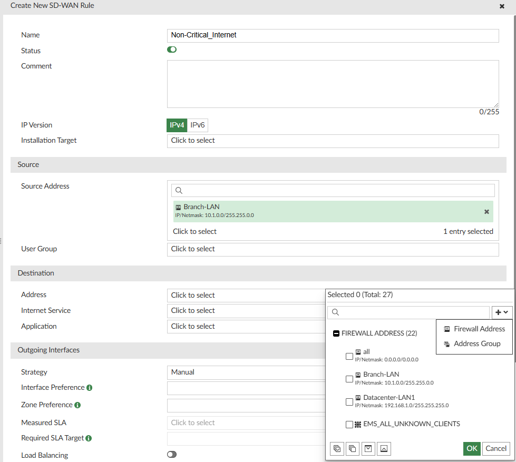The image size is (516, 462).
Task: Open the Internet Service selector
Action: coord(246,311)
